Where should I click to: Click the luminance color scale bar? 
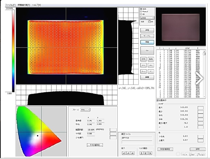pos(13,51)
